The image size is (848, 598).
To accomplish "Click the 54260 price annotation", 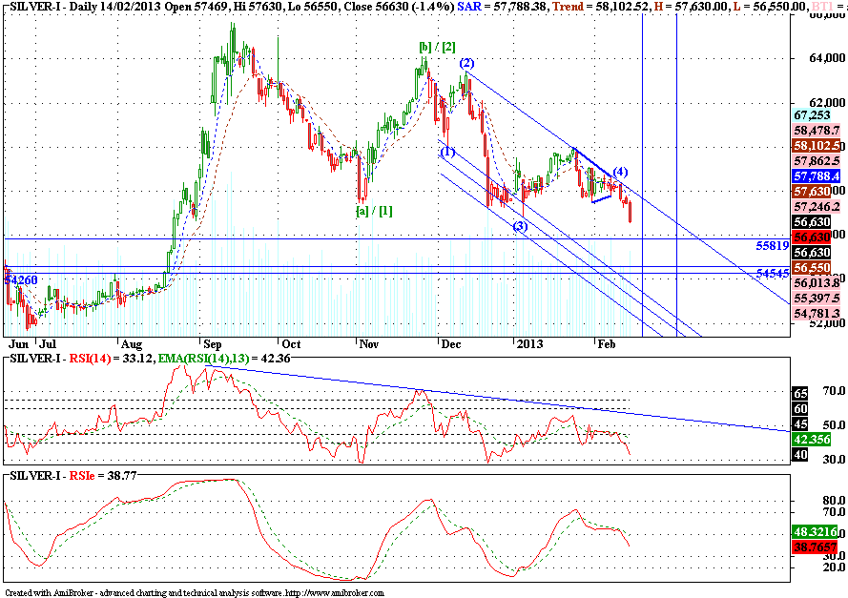I will tap(21, 280).
